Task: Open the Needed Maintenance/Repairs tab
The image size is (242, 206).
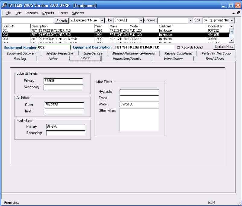Action: (133, 53)
